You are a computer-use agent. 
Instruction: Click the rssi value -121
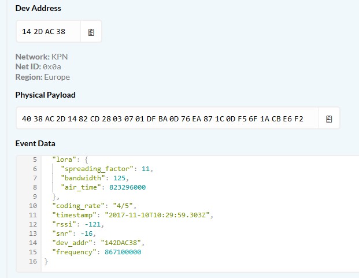click(x=92, y=224)
